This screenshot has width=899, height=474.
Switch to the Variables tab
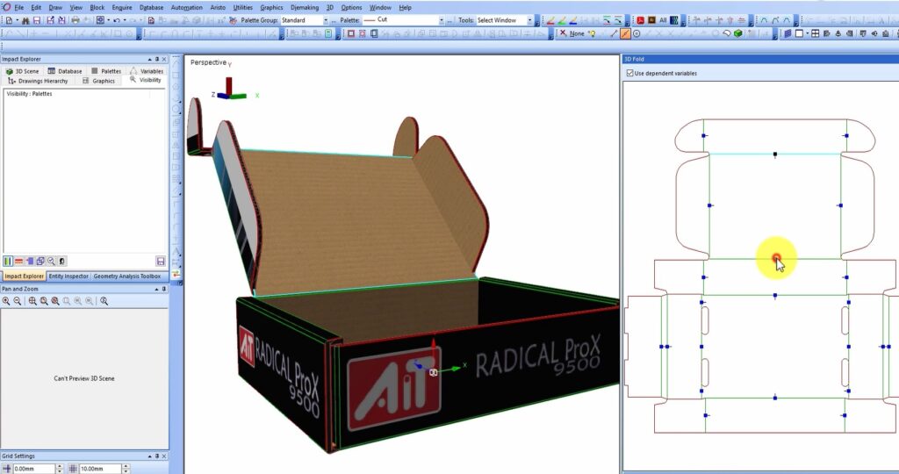point(147,71)
